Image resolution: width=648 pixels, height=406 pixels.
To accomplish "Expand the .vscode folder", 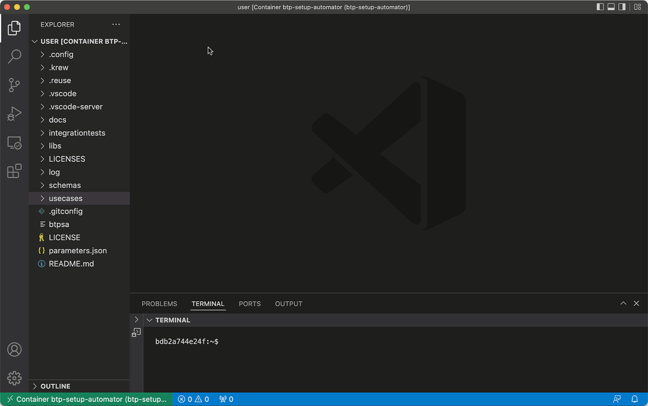I will point(79,93).
